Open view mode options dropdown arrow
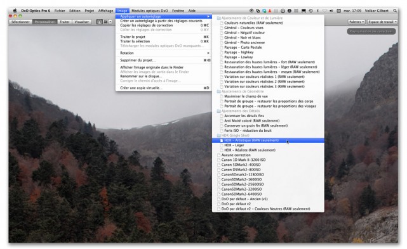Screen dimensions: 407x249 (x=110, y=22)
